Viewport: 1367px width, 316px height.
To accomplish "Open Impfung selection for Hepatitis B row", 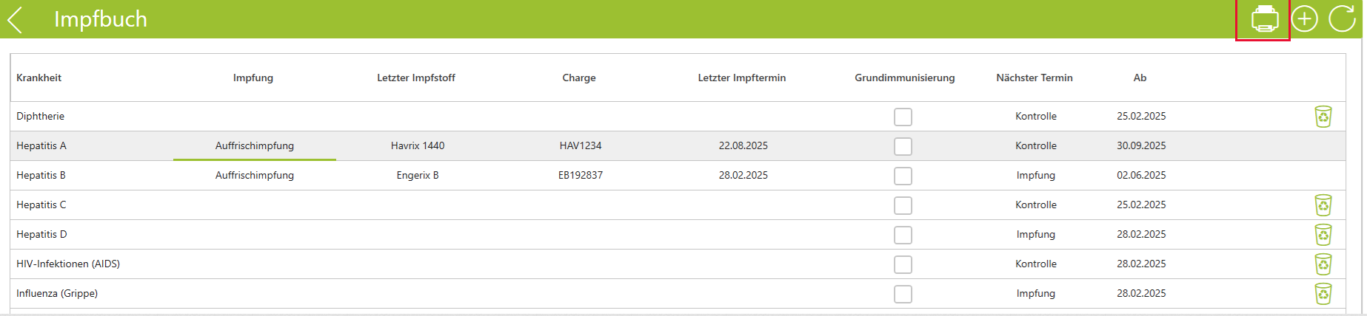I will tap(255, 175).
